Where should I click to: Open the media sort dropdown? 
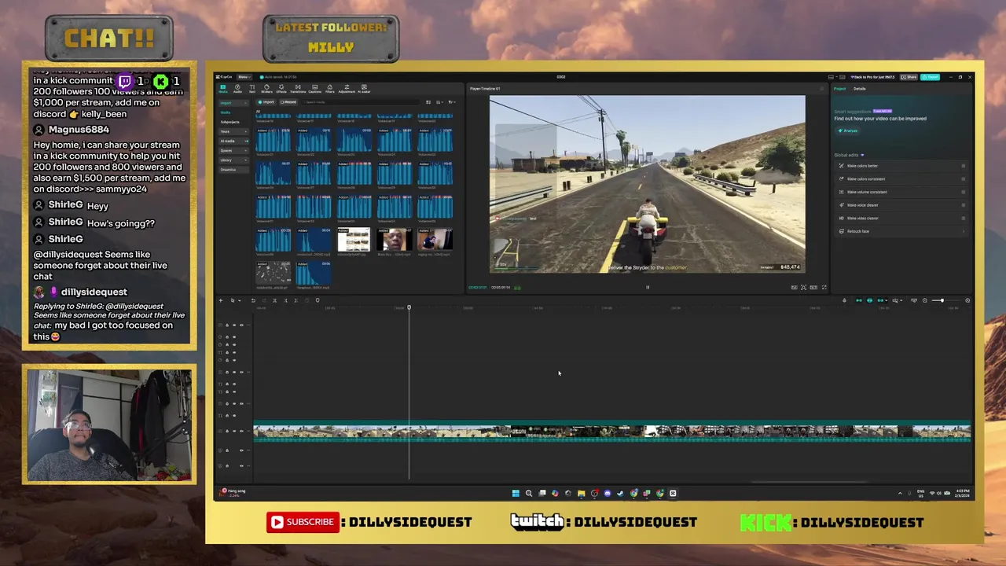(439, 102)
